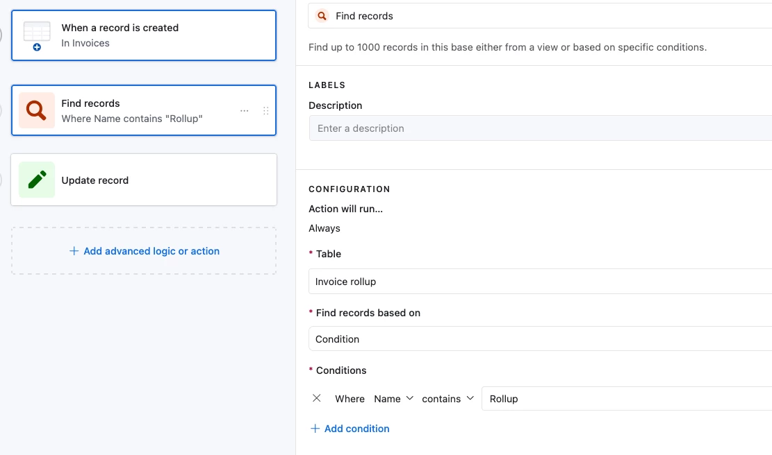
Task: Open the Table dropdown showing Invoice rollup
Action: tap(539, 282)
